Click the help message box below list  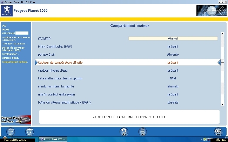(129, 117)
